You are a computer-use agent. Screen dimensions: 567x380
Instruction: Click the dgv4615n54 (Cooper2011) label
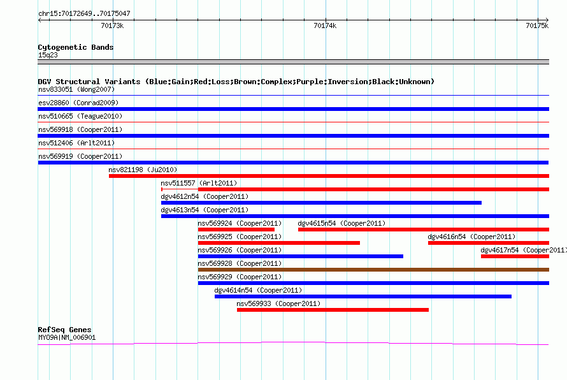(341, 223)
